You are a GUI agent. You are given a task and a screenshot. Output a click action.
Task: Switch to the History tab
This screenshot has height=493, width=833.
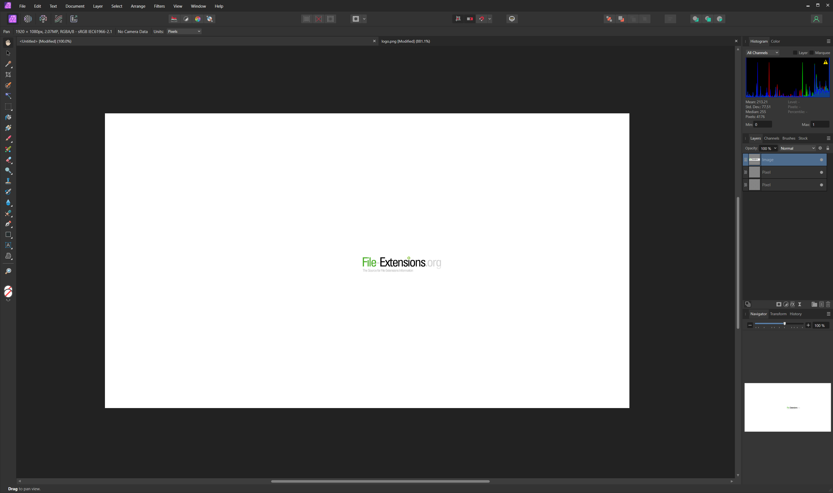point(796,314)
